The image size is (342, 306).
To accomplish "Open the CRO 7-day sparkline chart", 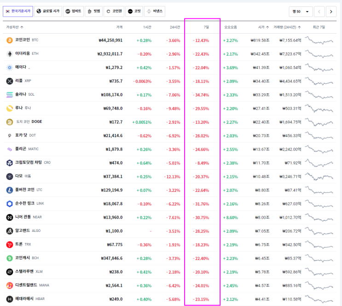I will pyautogui.click(x=319, y=163).
